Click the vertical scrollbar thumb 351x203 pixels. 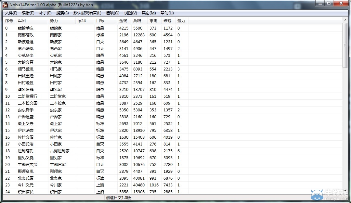pyautogui.click(x=345, y=45)
